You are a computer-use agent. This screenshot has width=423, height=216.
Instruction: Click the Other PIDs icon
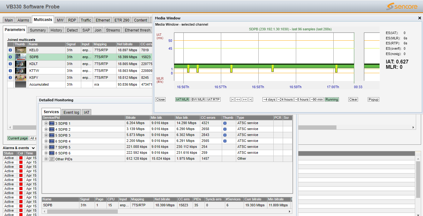(x=52, y=159)
